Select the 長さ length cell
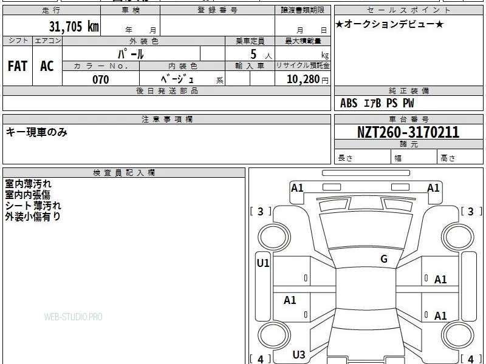Screen dimensions: 486x364 click(363, 158)
